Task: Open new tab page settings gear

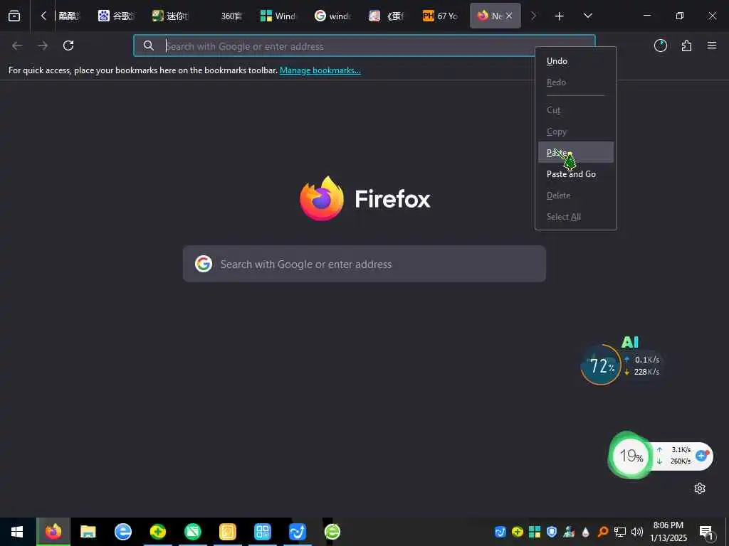Action: 700,488
